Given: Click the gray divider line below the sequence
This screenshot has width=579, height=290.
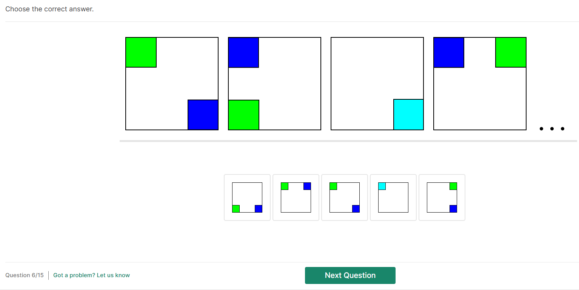Looking at the screenshot, I should [348, 141].
